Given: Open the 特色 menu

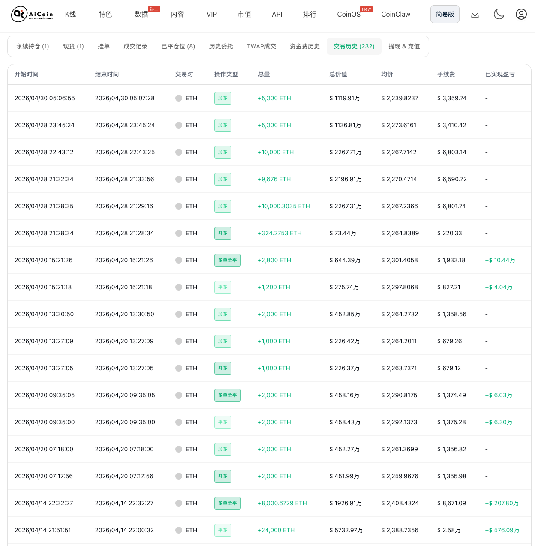Looking at the screenshot, I should coord(105,14).
